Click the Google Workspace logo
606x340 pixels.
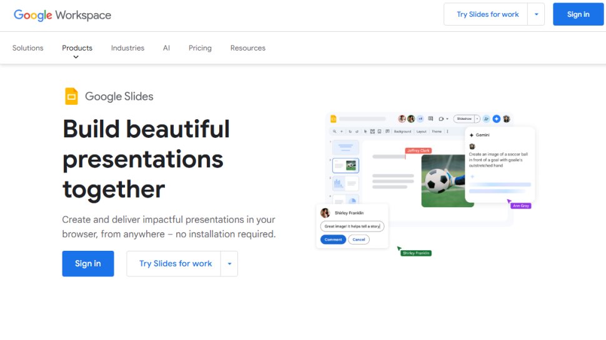coord(62,15)
